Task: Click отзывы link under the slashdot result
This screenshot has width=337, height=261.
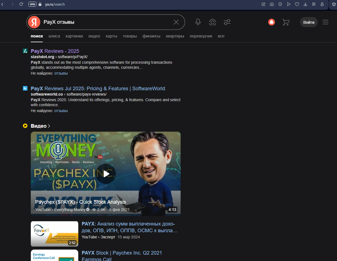Action: click(61, 73)
